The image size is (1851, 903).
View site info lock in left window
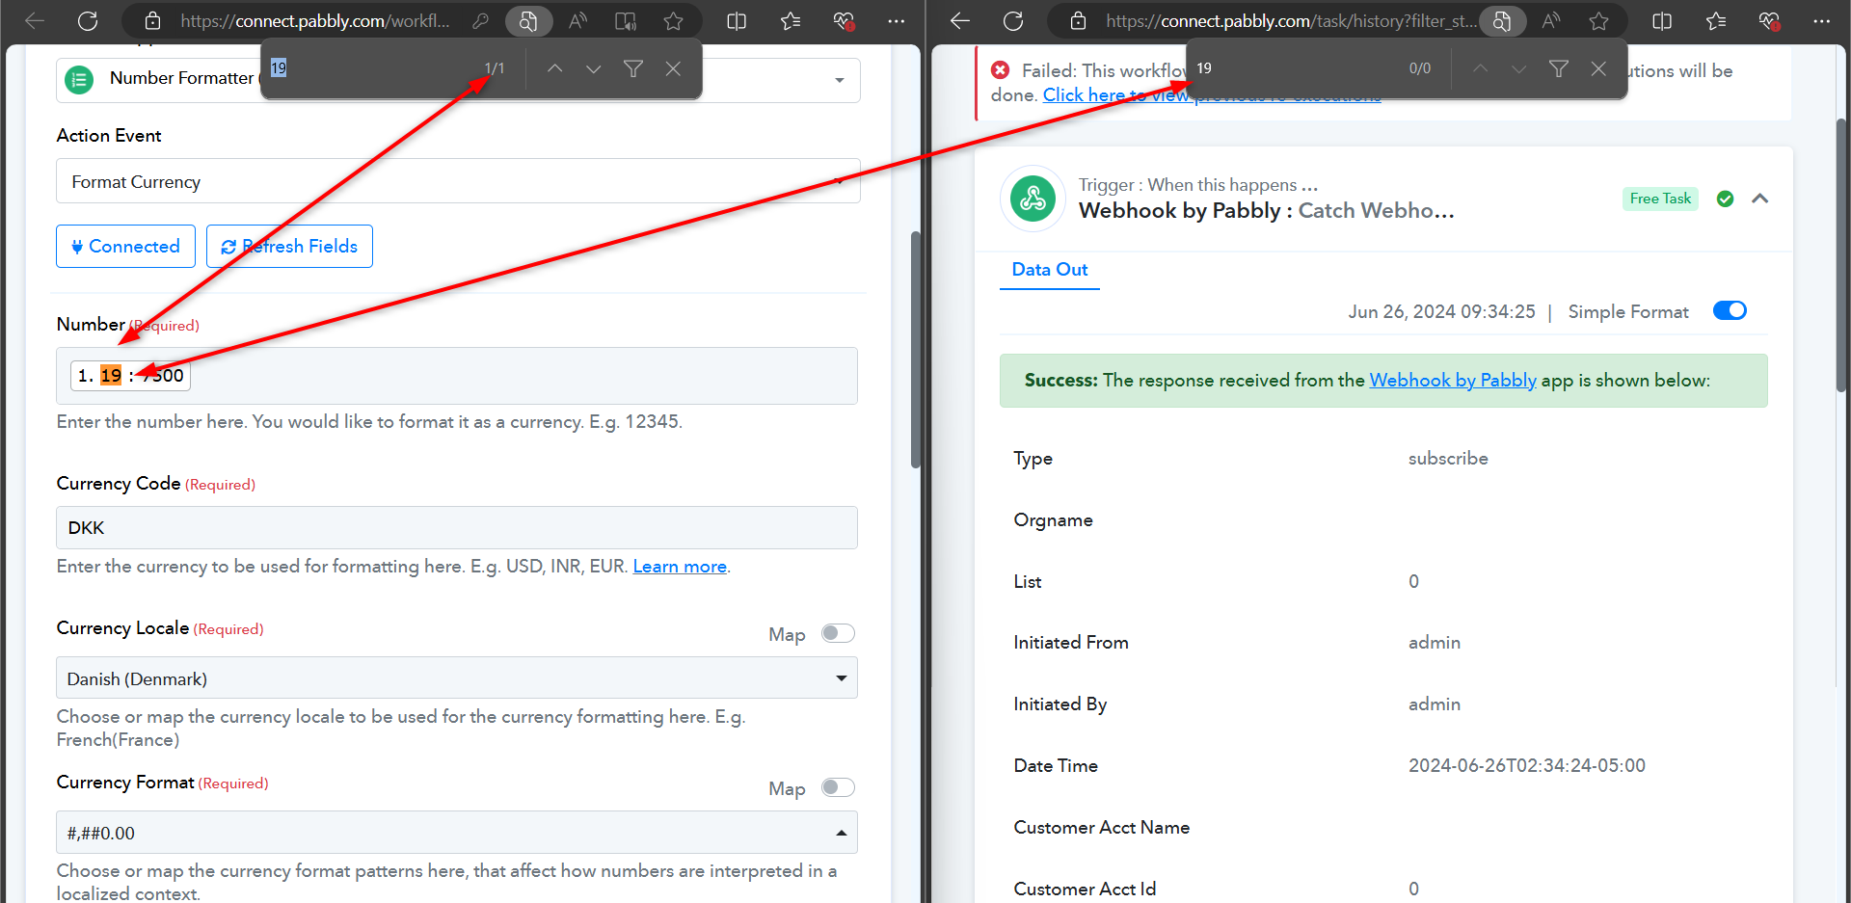tap(152, 21)
